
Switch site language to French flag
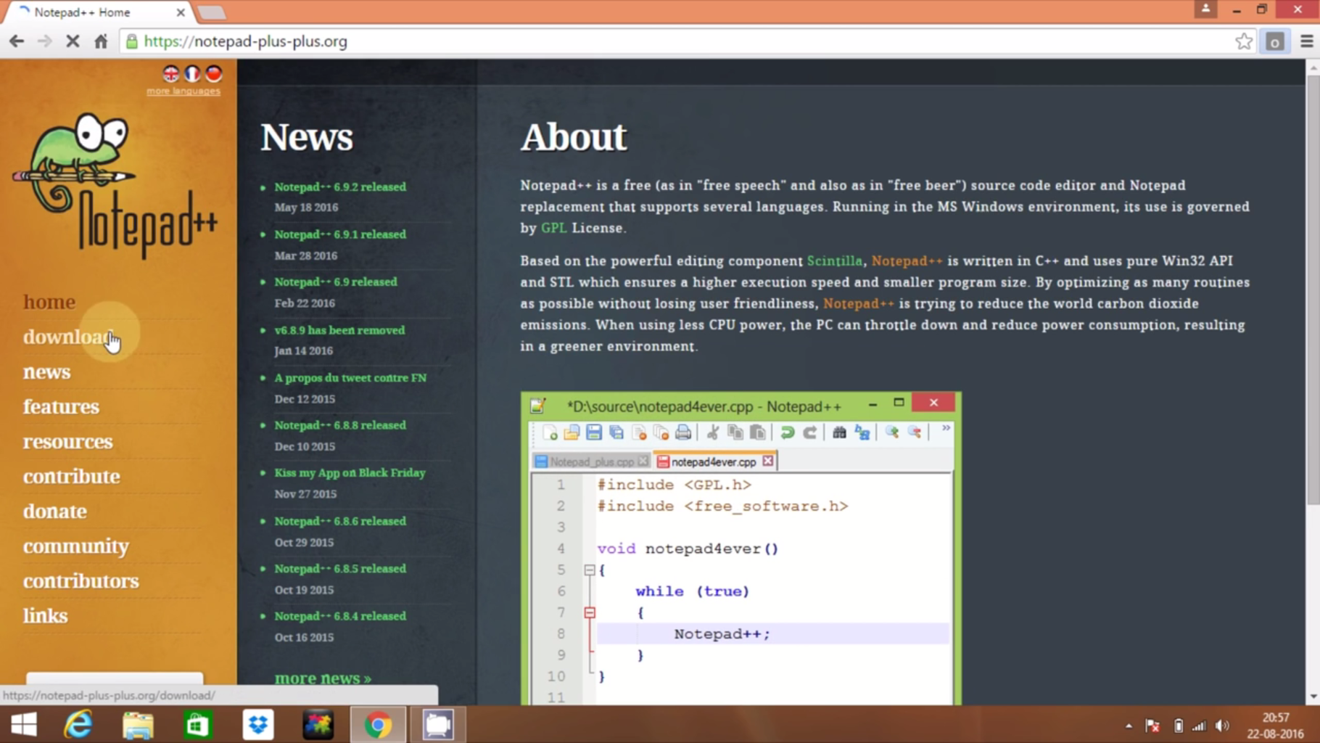(192, 73)
